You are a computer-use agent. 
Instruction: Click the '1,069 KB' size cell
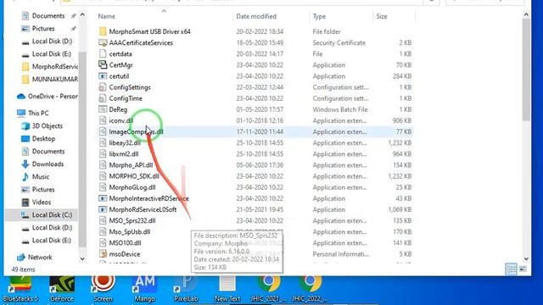click(400, 209)
